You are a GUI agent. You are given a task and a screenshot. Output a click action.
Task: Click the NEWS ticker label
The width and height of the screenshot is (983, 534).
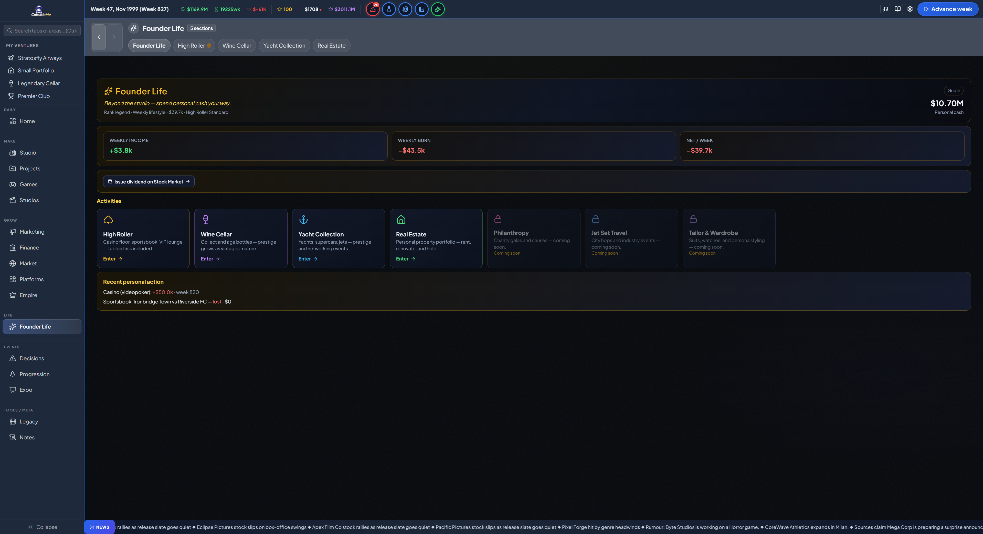tap(100, 527)
